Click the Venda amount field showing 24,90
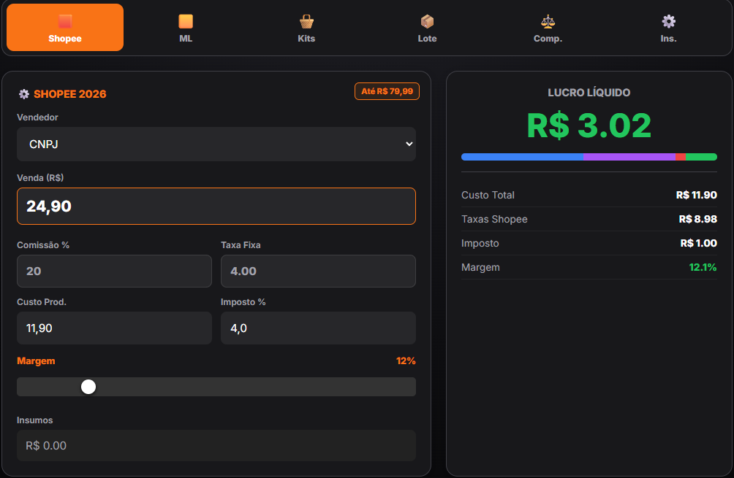The width and height of the screenshot is (734, 478). [x=216, y=206]
